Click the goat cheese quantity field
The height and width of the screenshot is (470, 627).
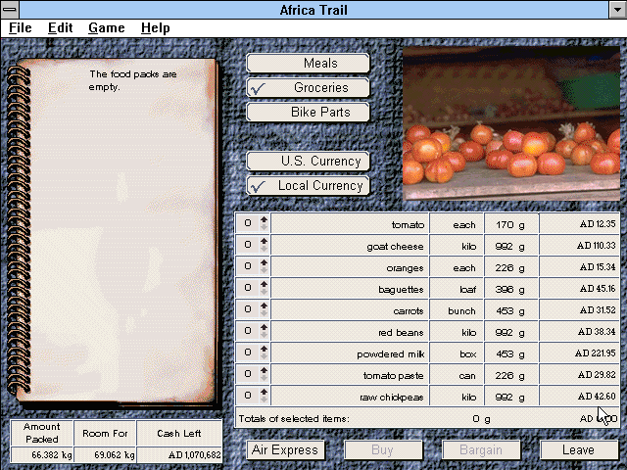point(248,245)
